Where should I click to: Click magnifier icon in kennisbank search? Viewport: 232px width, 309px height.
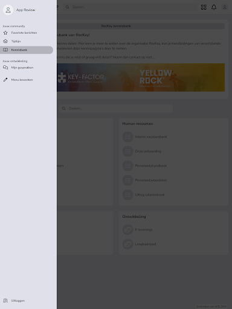(64, 109)
